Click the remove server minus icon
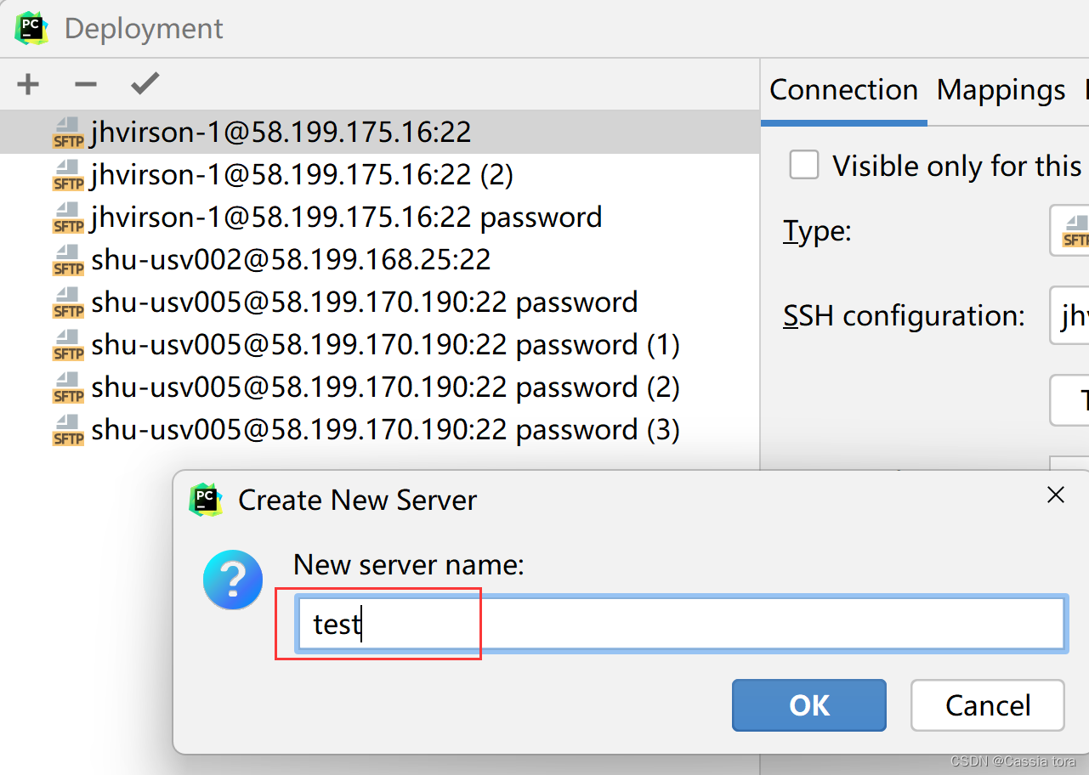 pos(86,84)
